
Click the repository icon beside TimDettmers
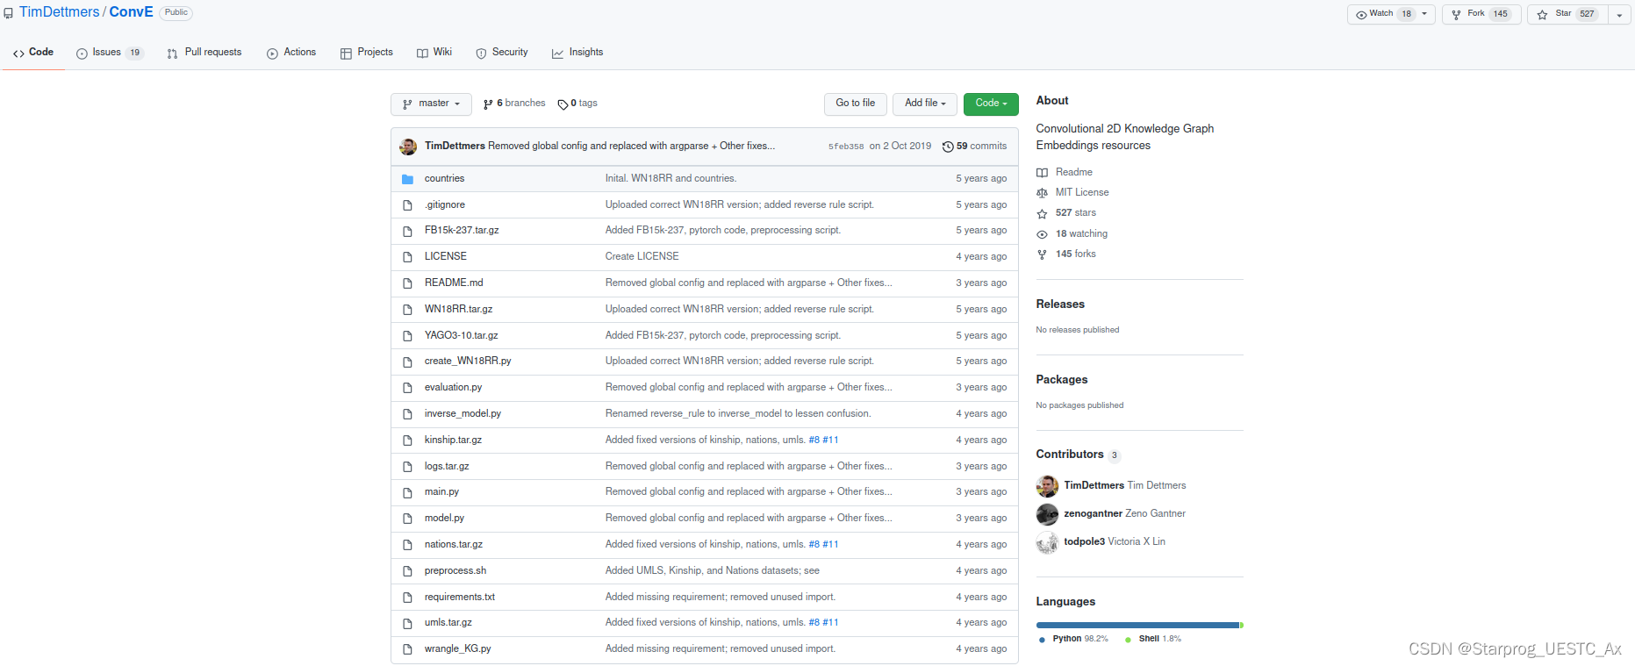point(9,13)
